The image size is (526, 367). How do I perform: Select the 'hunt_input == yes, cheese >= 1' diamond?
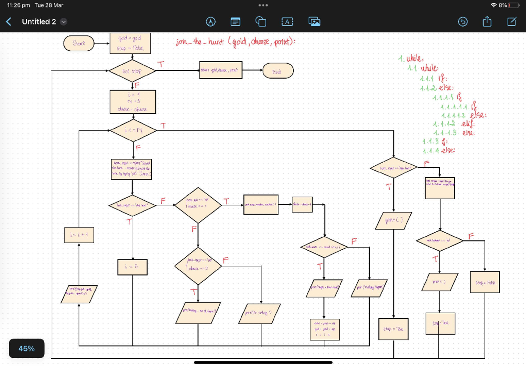click(198, 205)
